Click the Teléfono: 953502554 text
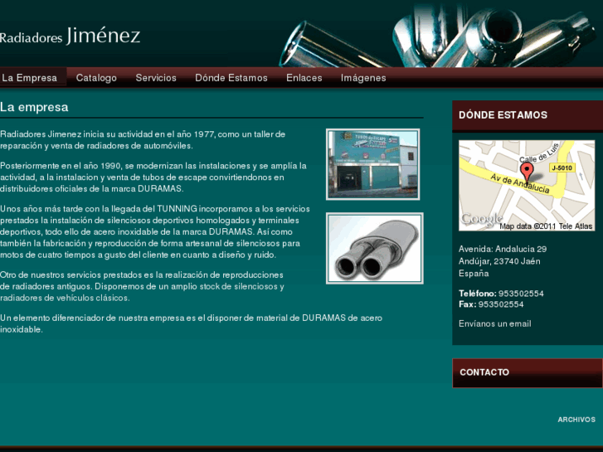The width and height of the screenshot is (603, 452). pos(501,294)
